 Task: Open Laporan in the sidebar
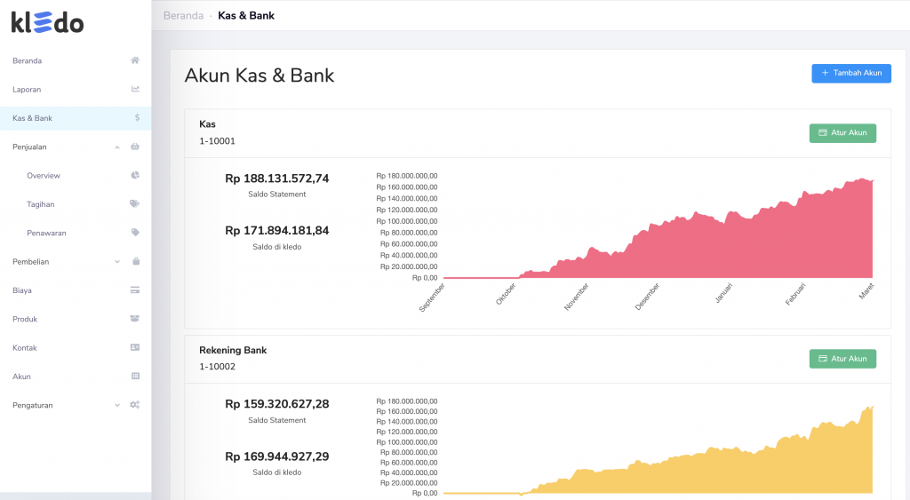click(76, 90)
